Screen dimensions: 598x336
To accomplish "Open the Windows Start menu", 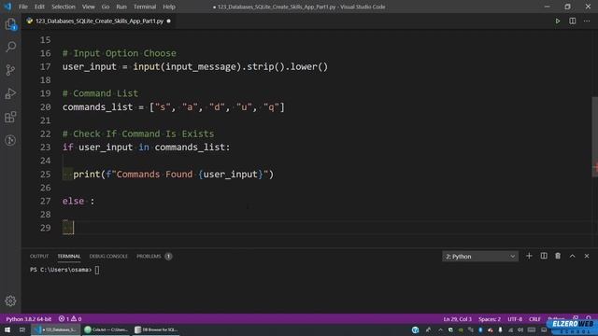I will click(x=7, y=329).
